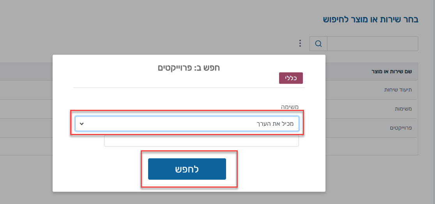Image resolution: width=435 pixels, height=204 pixels.
Task: Click the magnifying glass search icon
Action: (318, 44)
